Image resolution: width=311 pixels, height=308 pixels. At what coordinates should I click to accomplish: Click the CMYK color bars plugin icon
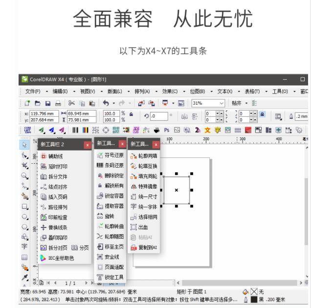[x=85, y=130]
